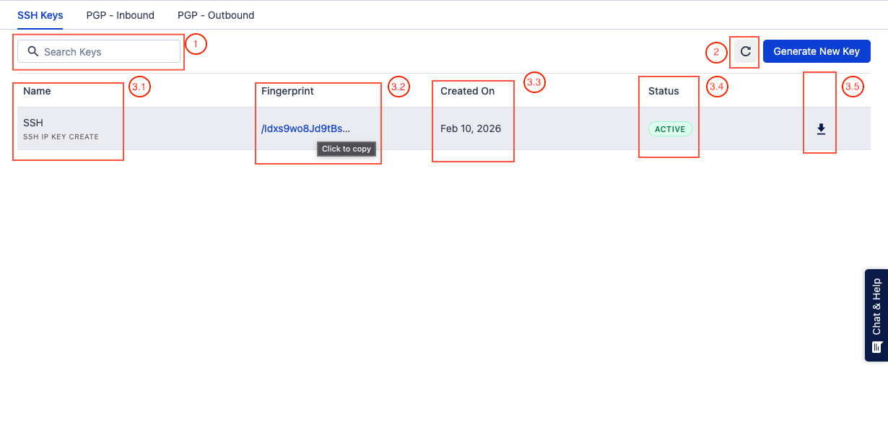This screenshot has width=888, height=433.
Task: Click the ACTIVE status badge
Action: coord(670,129)
